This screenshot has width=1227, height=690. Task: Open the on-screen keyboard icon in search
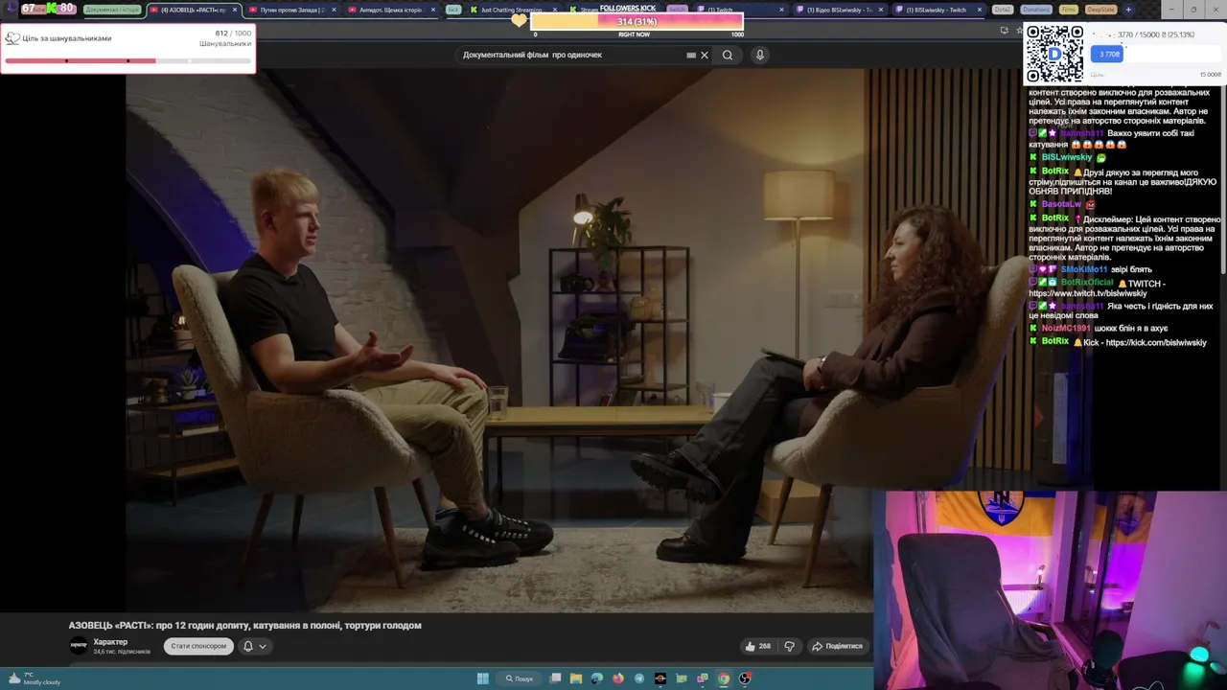pyautogui.click(x=691, y=55)
